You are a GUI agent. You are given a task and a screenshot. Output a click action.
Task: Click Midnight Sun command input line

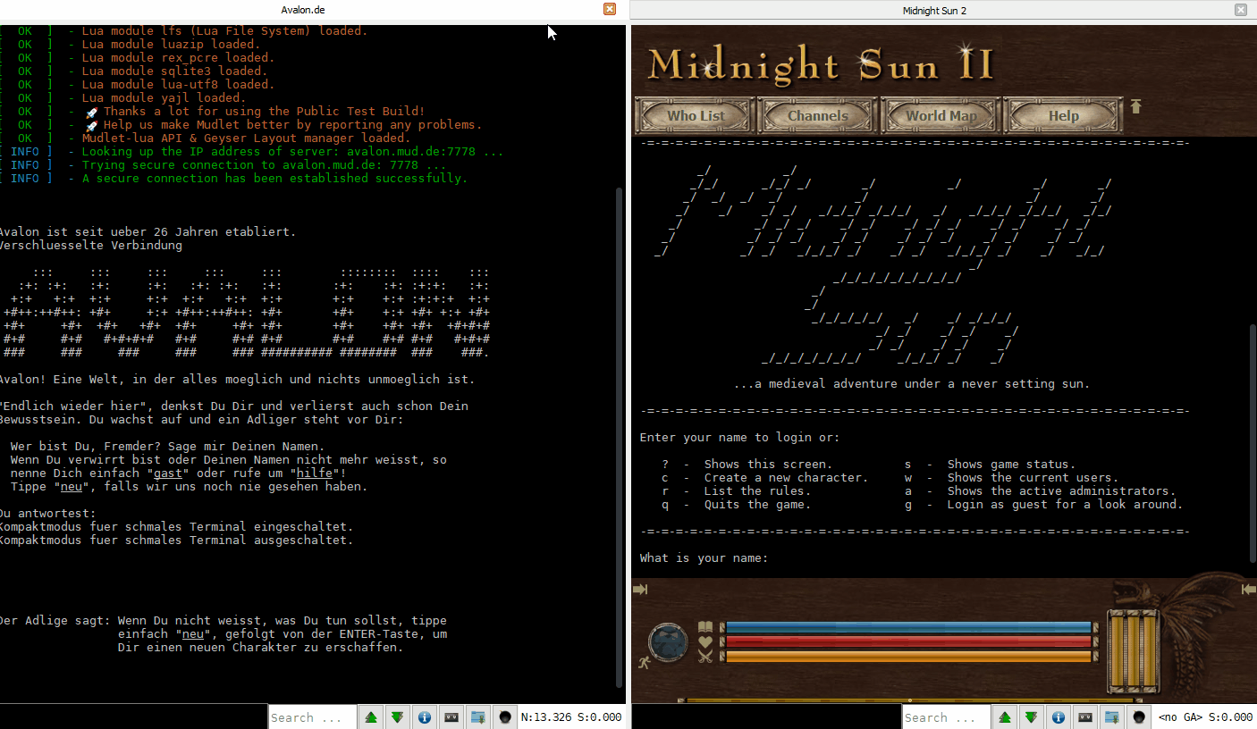[x=766, y=716]
